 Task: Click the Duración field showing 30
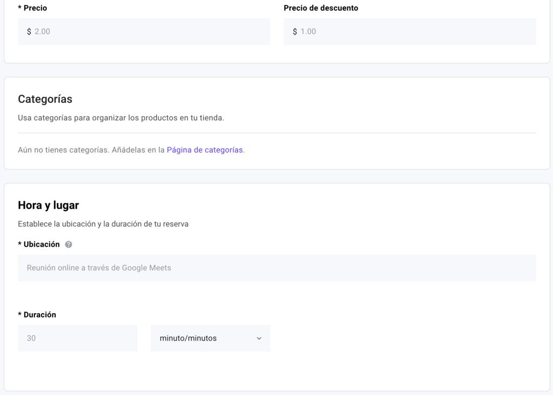pyautogui.click(x=77, y=338)
